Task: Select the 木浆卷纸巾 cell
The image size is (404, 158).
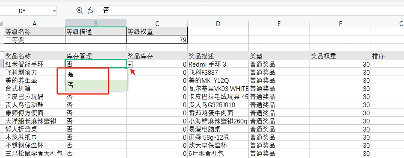Action: coord(35,137)
